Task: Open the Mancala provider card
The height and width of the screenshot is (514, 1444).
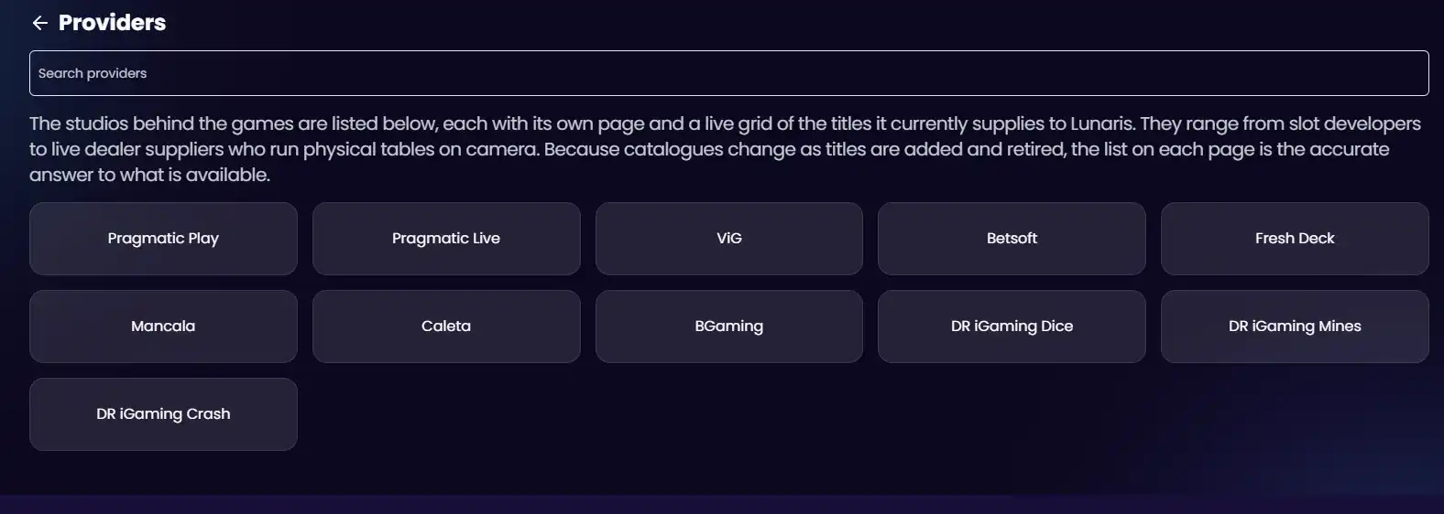Action: pyautogui.click(x=163, y=327)
